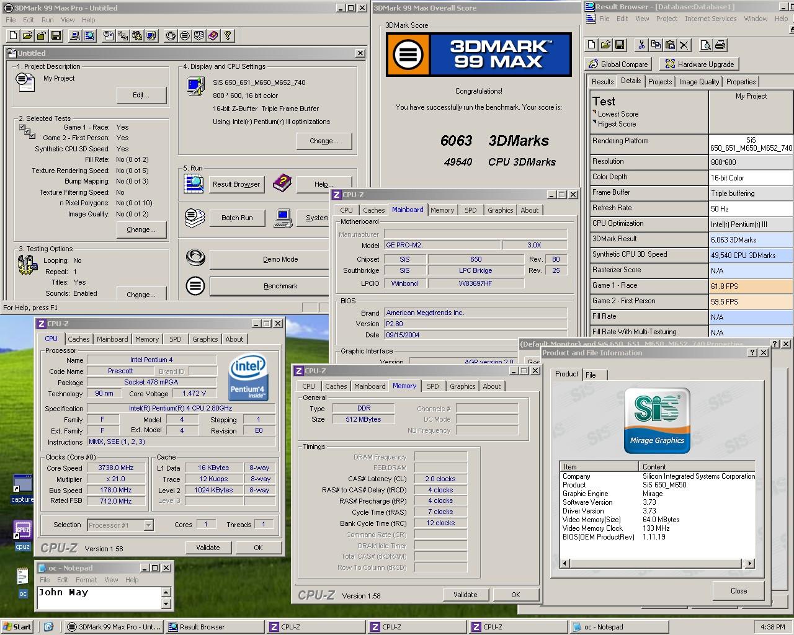Click the question mark icon in 3DMark toolbar
This screenshot has height=635, width=794.
click(228, 35)
